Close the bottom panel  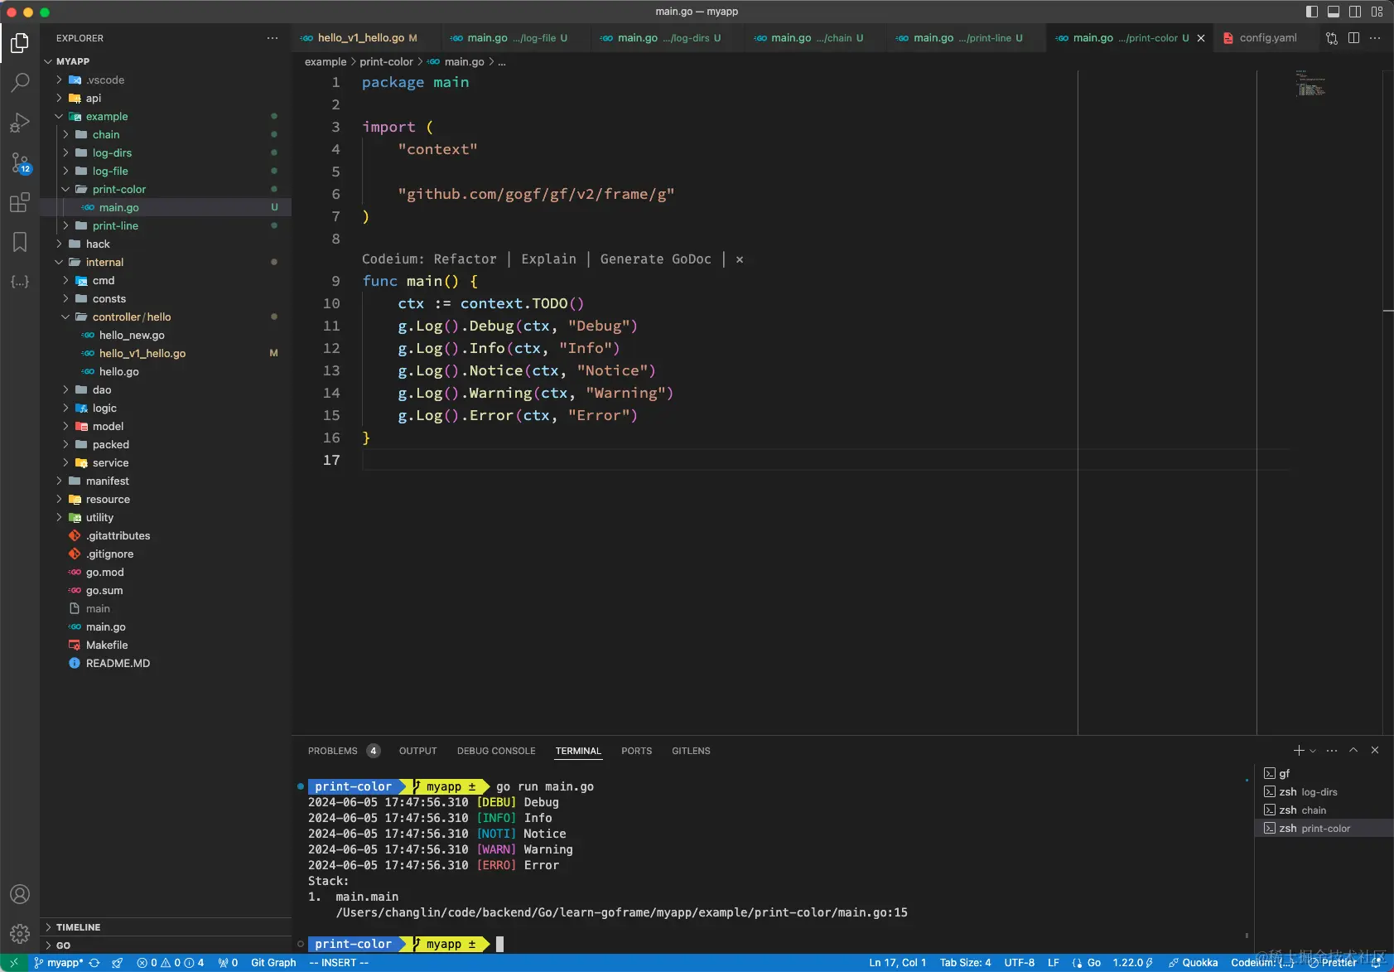[1375, 750]
